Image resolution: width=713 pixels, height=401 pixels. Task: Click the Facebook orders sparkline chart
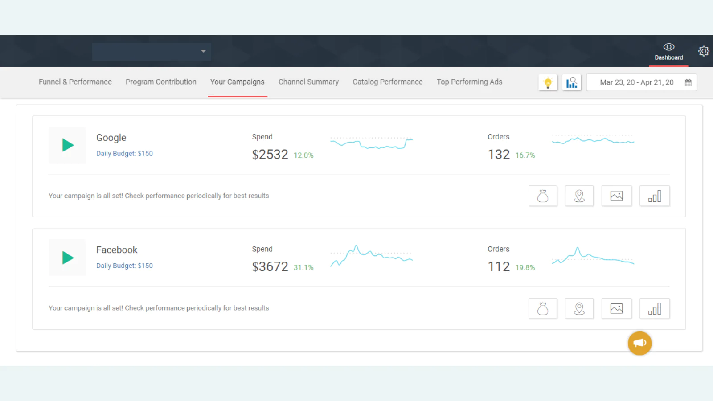point(593,256)
